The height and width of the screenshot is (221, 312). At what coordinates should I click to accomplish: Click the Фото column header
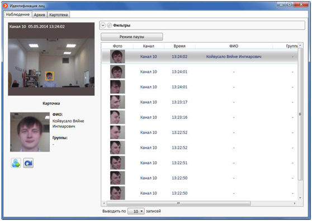[117, 46]
